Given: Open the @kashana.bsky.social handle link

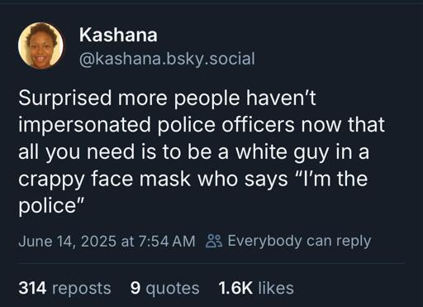Looking at the screenshot, I should click(x=167, y=59).
